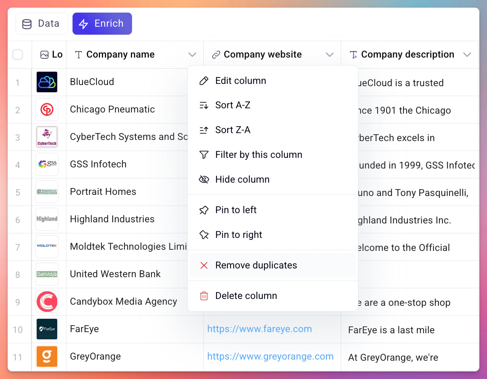The width and height of the screenshot is (487, 379).
Task: Click the lightning bolt icon in Enrich button
Action: (84, 24)
